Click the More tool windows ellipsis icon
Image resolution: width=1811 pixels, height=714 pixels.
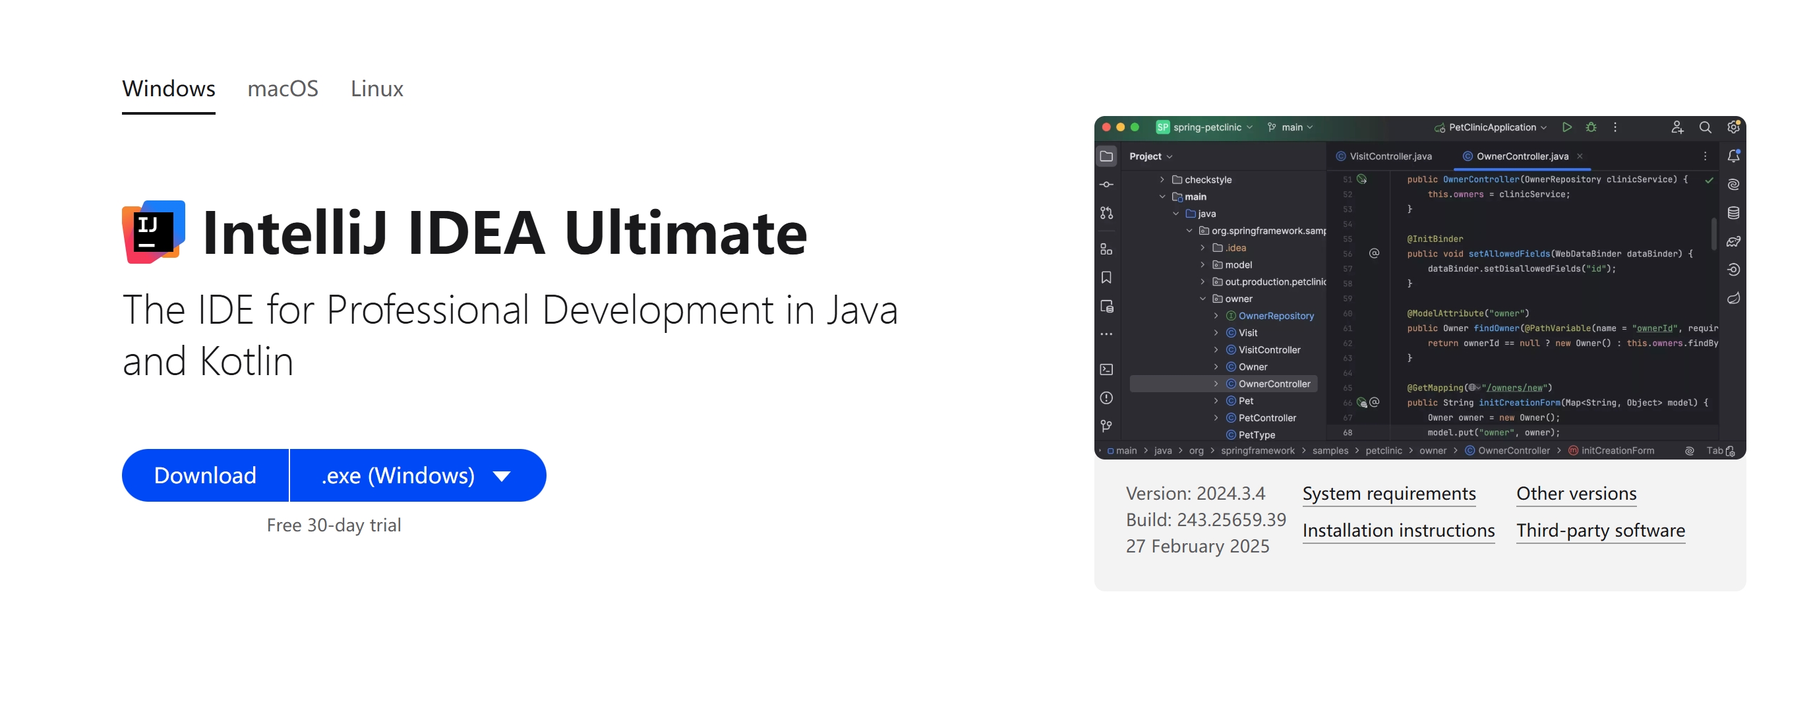[x=1106, y=334]
